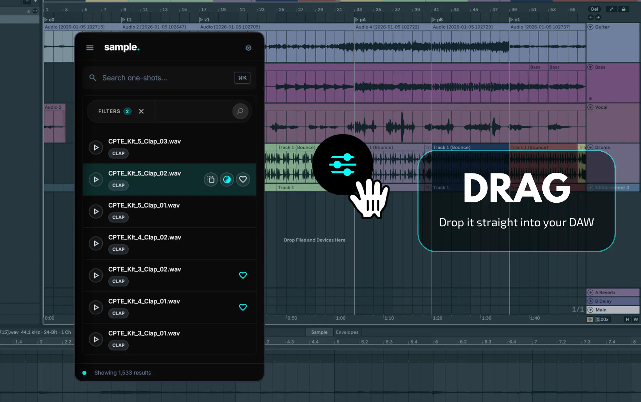This screenshot has height=402, width=641.
Task: Collapse the Guitar track fold arrow
Action: (591, 27)
